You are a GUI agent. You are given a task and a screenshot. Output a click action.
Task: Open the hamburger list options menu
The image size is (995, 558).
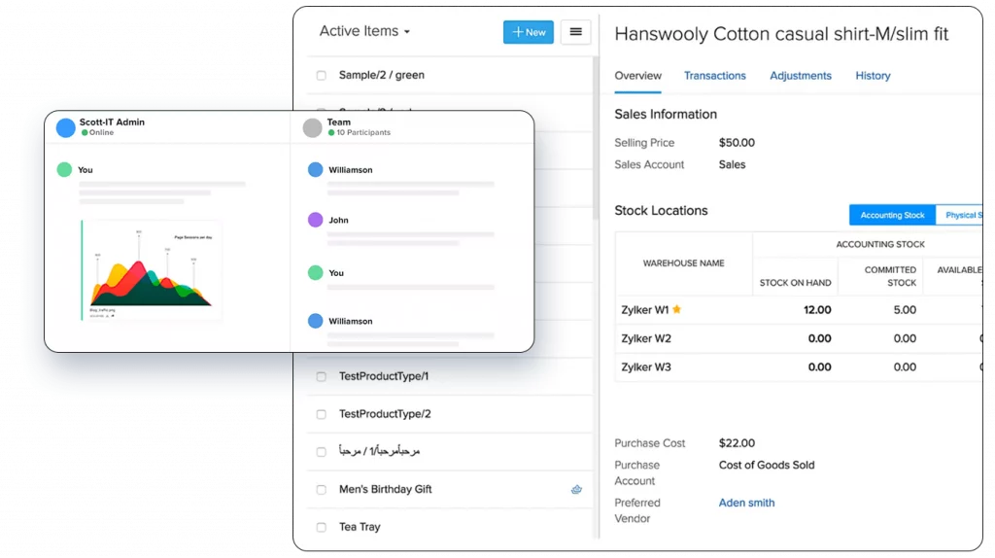tap(575, 32)
